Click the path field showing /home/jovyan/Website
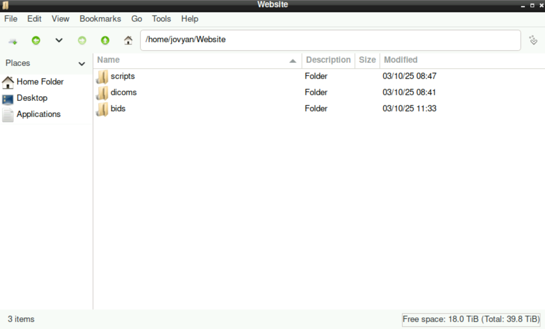Image resolution: width=545 pixels, height=329 pixels. click(x=330, y=40)
